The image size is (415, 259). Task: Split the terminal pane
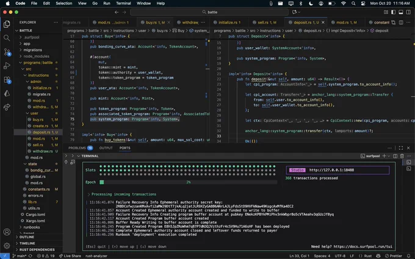point(395,156)
